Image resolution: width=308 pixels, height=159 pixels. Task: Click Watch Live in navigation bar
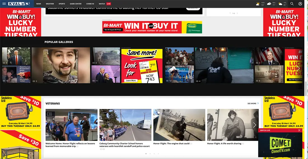[x=105, y=4]
